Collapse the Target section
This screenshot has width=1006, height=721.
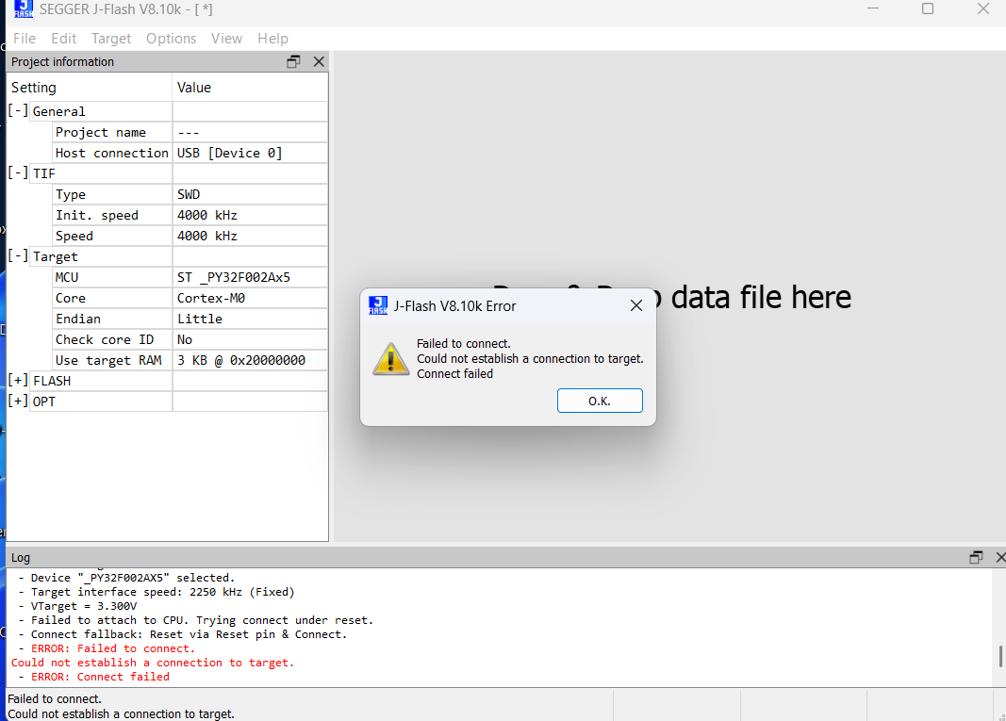pos(18,256)
